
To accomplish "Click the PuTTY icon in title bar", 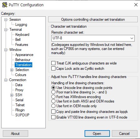I will click(5, 5).
